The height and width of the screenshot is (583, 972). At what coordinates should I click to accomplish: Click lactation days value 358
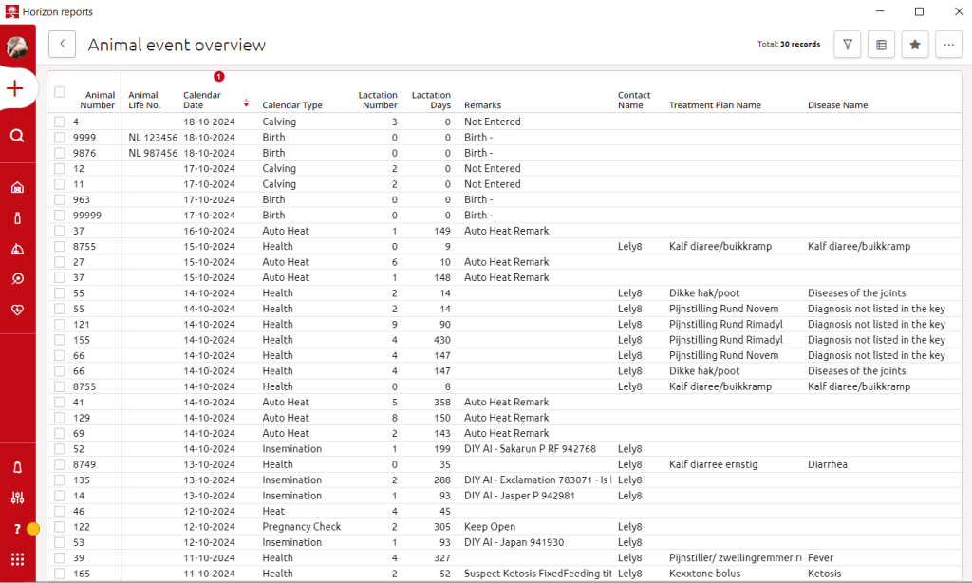tap(442, 402)
